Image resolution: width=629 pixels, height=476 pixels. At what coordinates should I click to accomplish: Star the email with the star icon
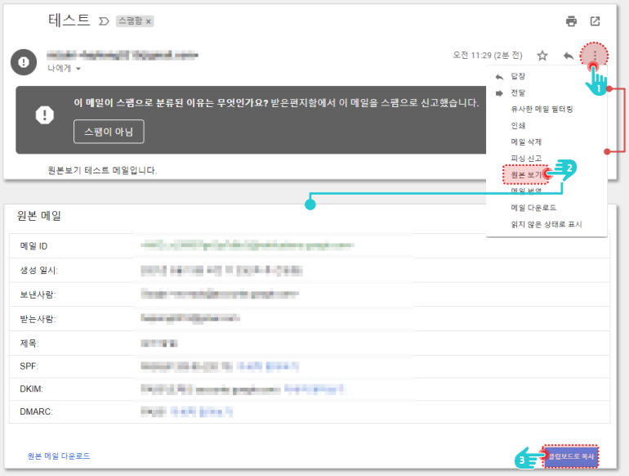542,56
